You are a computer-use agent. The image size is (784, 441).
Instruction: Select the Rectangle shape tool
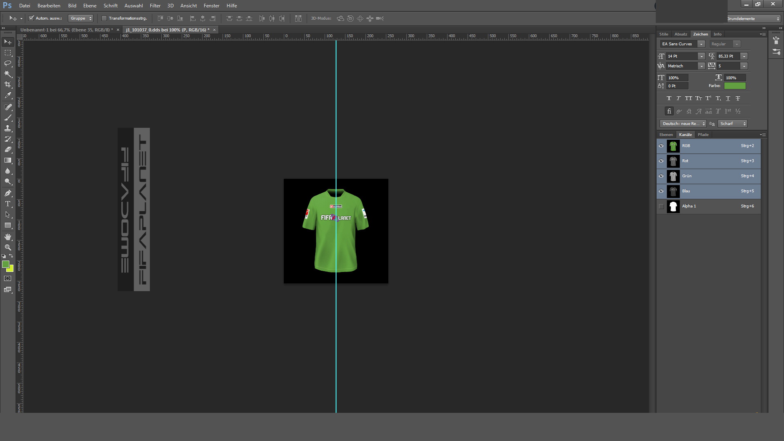[x=8, y=225]
